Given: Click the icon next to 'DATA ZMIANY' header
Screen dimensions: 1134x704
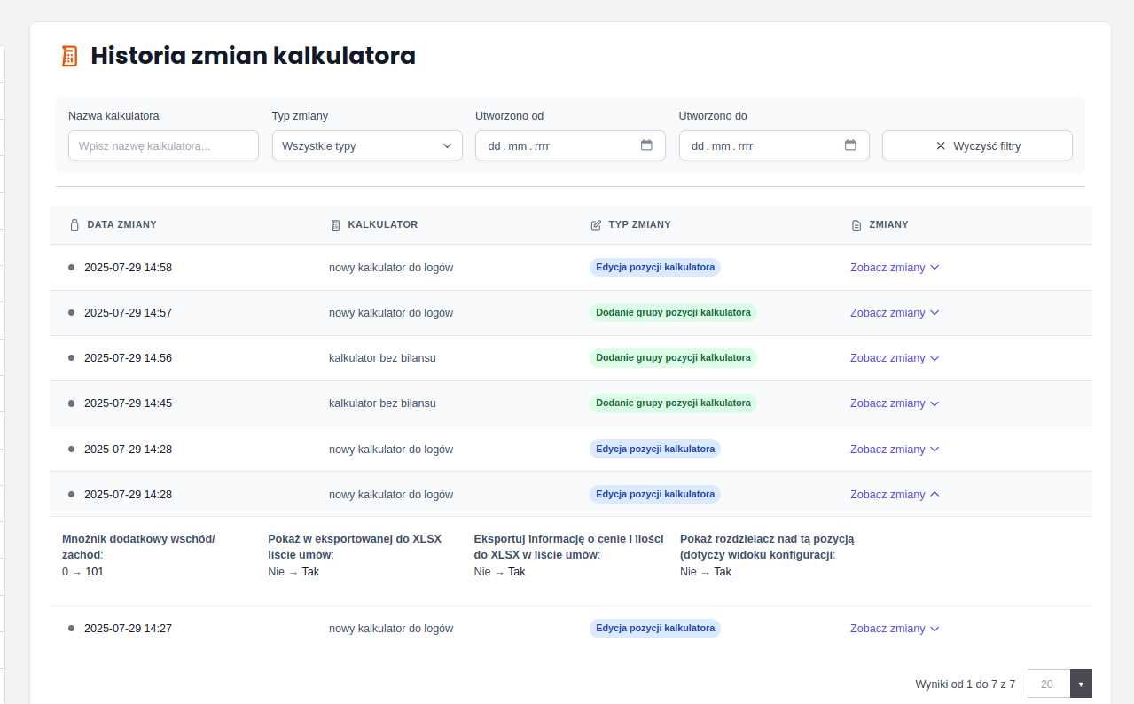Looking at the screenshot, I should click(74, 225).
